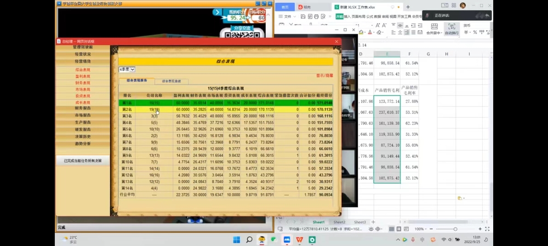
Task: Open the WPS Office taskbar icon
Action: pyautogui.click(x=300, y=239)
